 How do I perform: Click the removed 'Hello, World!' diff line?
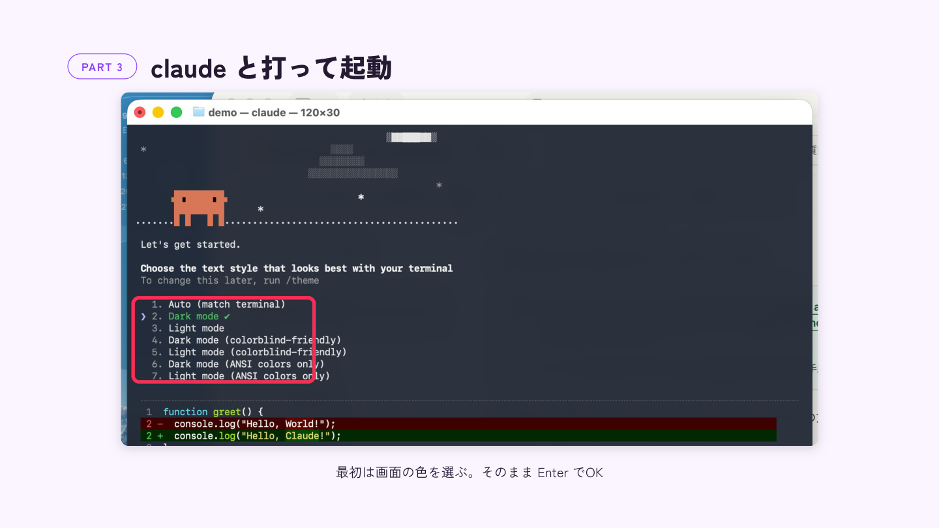tap(458, 424)
